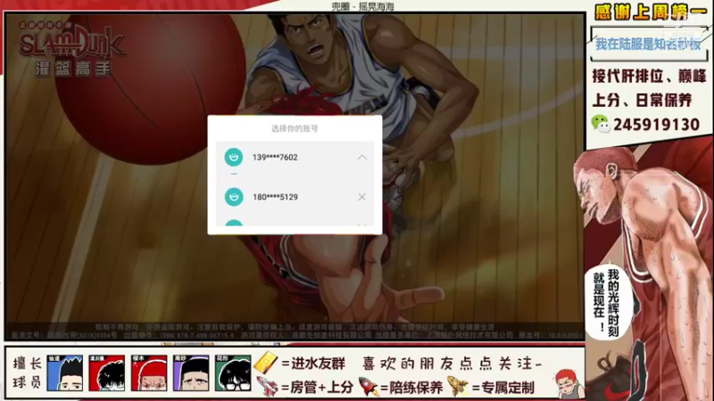Click the 兜圈 - 摇晃海海 stream title
The image size is (714, 401).
pyautogui.click(x=363, y=6)
